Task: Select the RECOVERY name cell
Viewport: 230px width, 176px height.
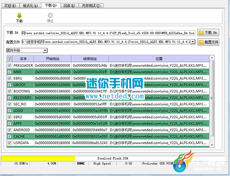Action: pos(23,98)
